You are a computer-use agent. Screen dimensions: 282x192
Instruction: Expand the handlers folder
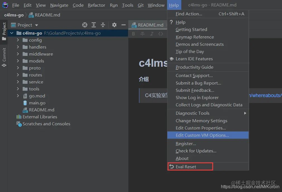18,47
